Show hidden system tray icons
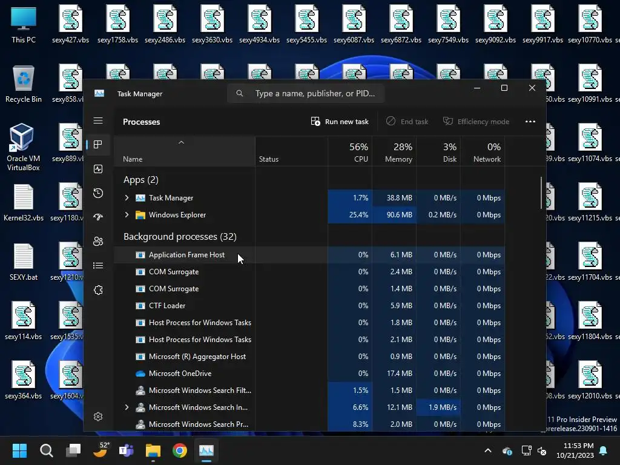The height and width of the screenshot is (465, 620). coord(488,450)
